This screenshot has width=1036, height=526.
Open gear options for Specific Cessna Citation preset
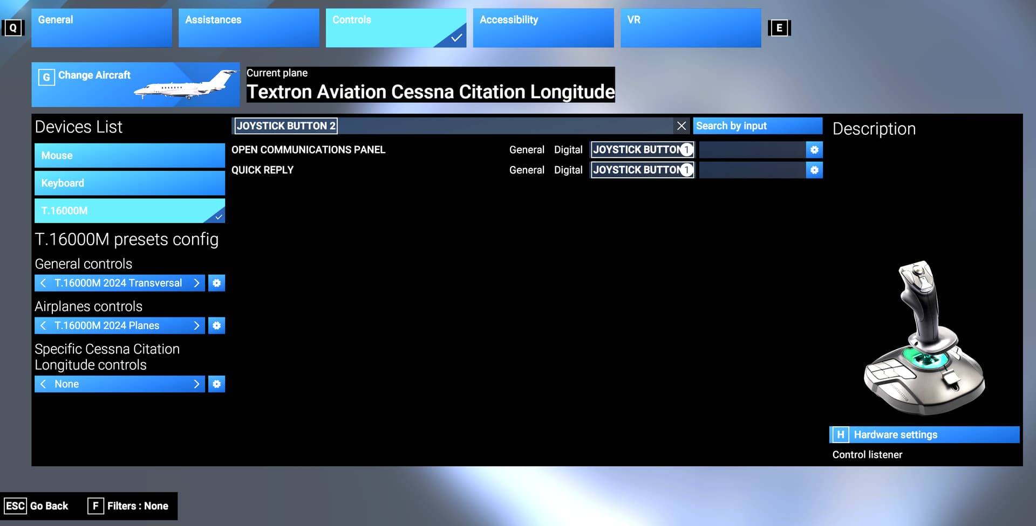[x=216, y=384]
